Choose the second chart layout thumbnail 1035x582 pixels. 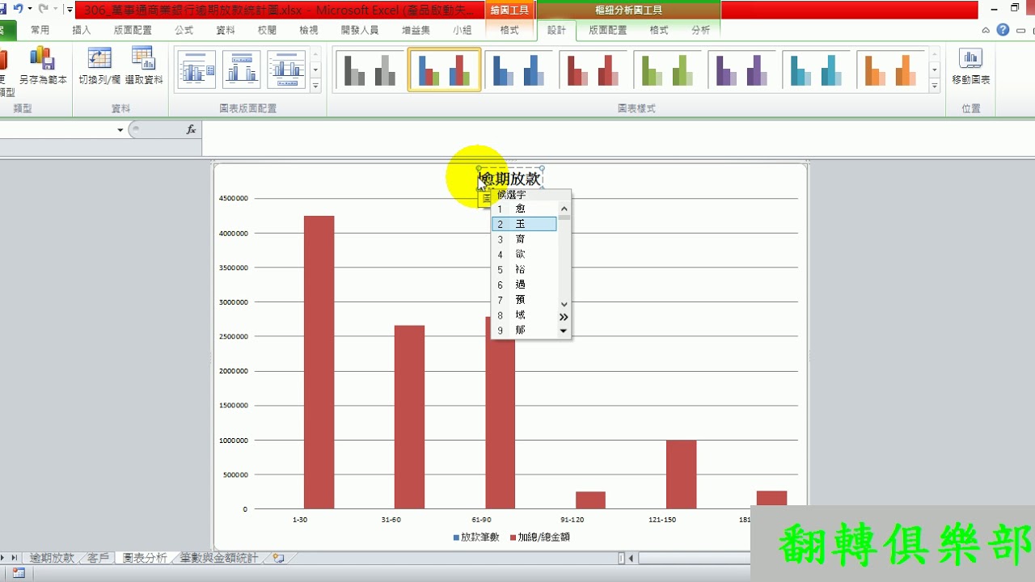(241, 70)
